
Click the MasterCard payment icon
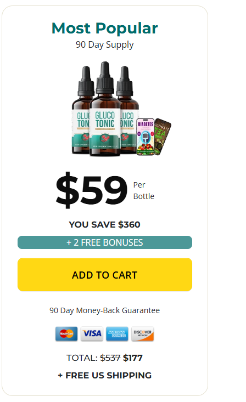66,333
